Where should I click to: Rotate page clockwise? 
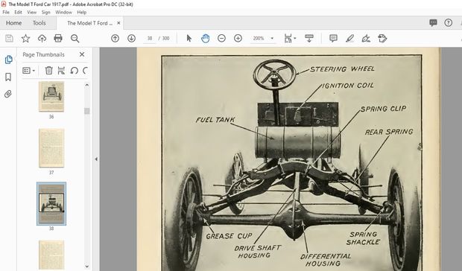click(x=85, y=70)
